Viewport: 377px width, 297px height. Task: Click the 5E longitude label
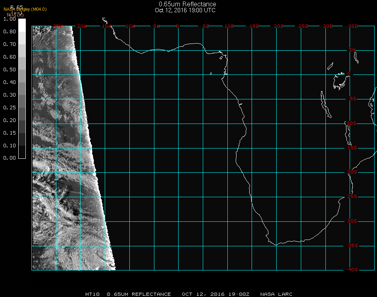206,26
